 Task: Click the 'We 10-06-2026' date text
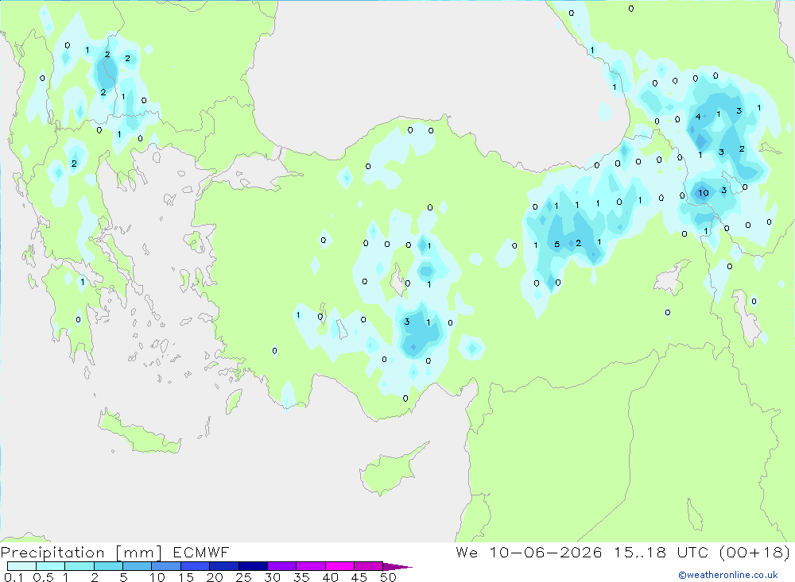(529, 552)
